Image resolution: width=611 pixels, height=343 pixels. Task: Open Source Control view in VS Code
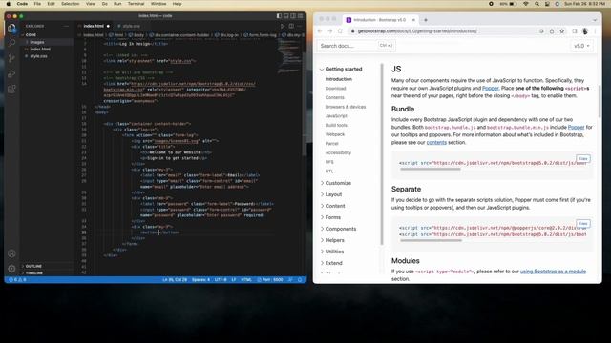click(11, 58)
